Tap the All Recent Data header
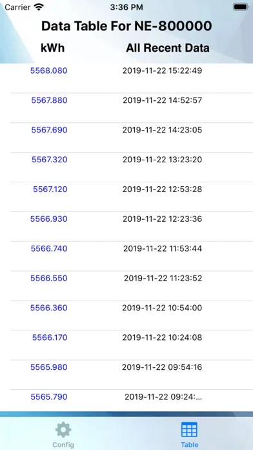 tap(168, 48)
